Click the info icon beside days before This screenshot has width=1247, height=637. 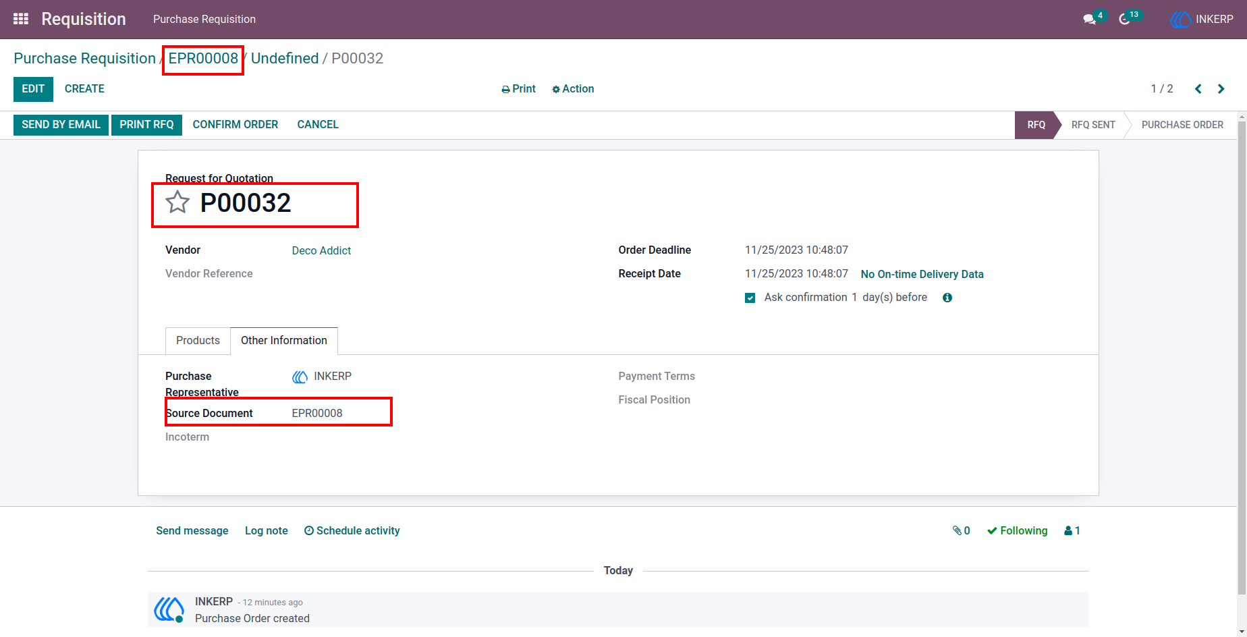(x=947, y=298)
